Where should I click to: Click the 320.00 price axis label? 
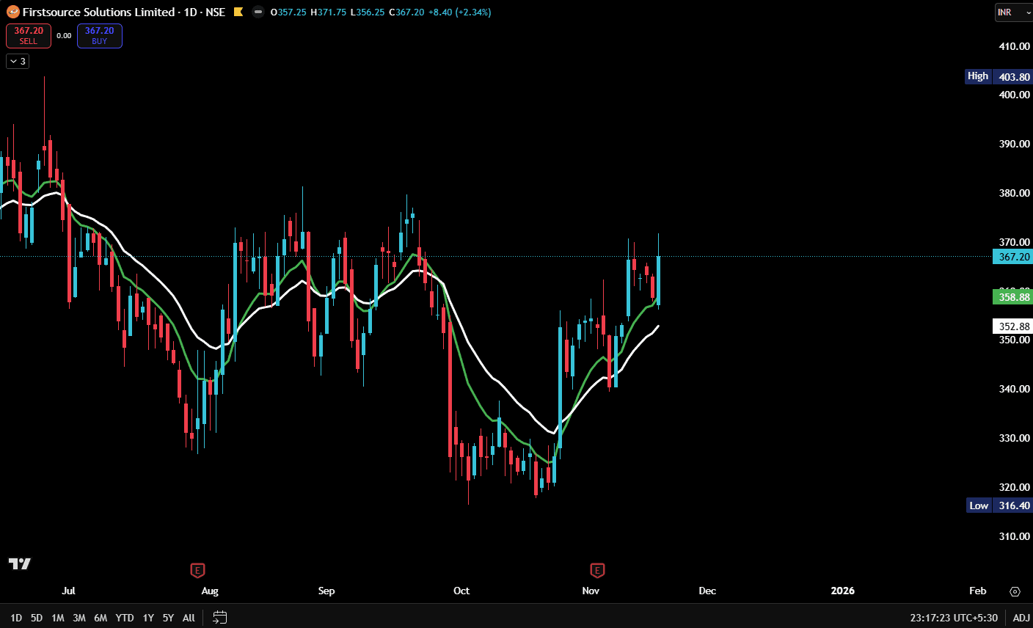[1015, 487]
